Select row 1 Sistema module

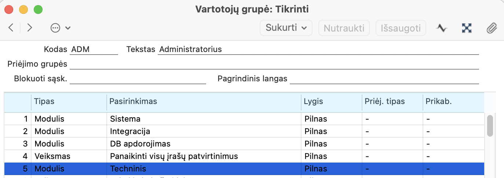click(125, 119)
